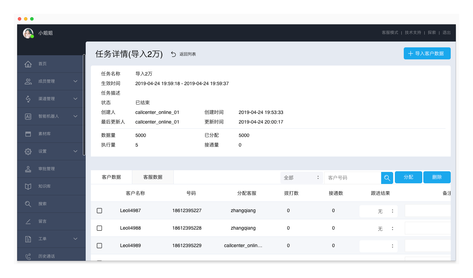Image resolution: width=473 pixels, height=278 pixels.
Task: Expand the 成员管理 menu chevron
Action: click(75, 81)
